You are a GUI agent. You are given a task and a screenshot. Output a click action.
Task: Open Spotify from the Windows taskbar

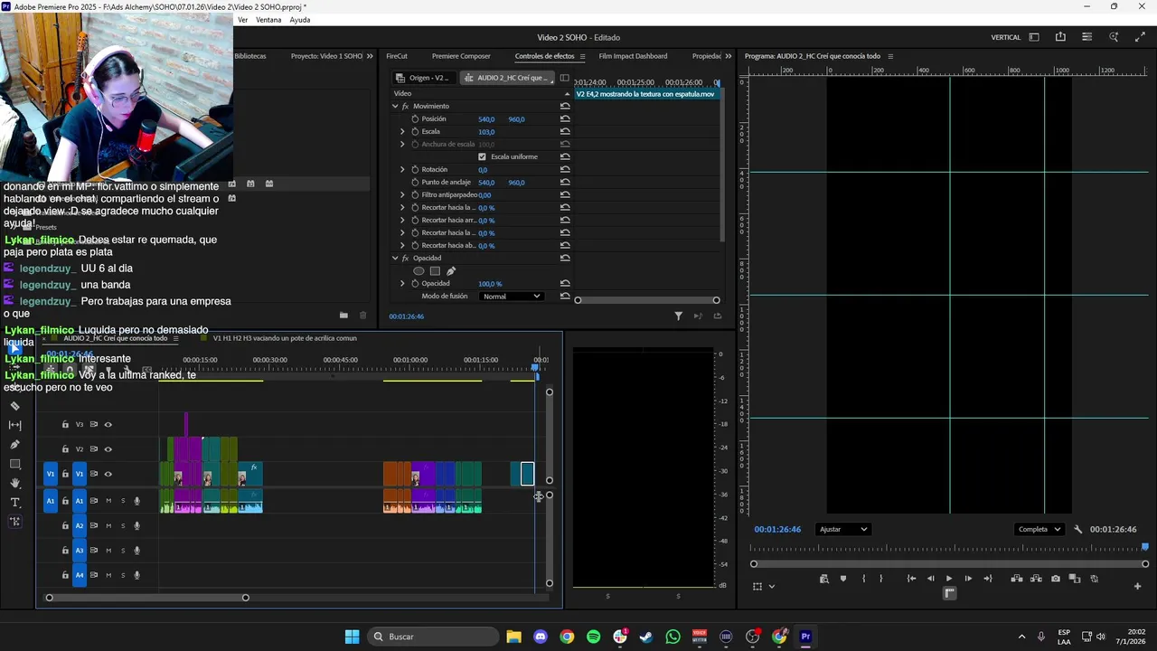[x=593, y=637]
